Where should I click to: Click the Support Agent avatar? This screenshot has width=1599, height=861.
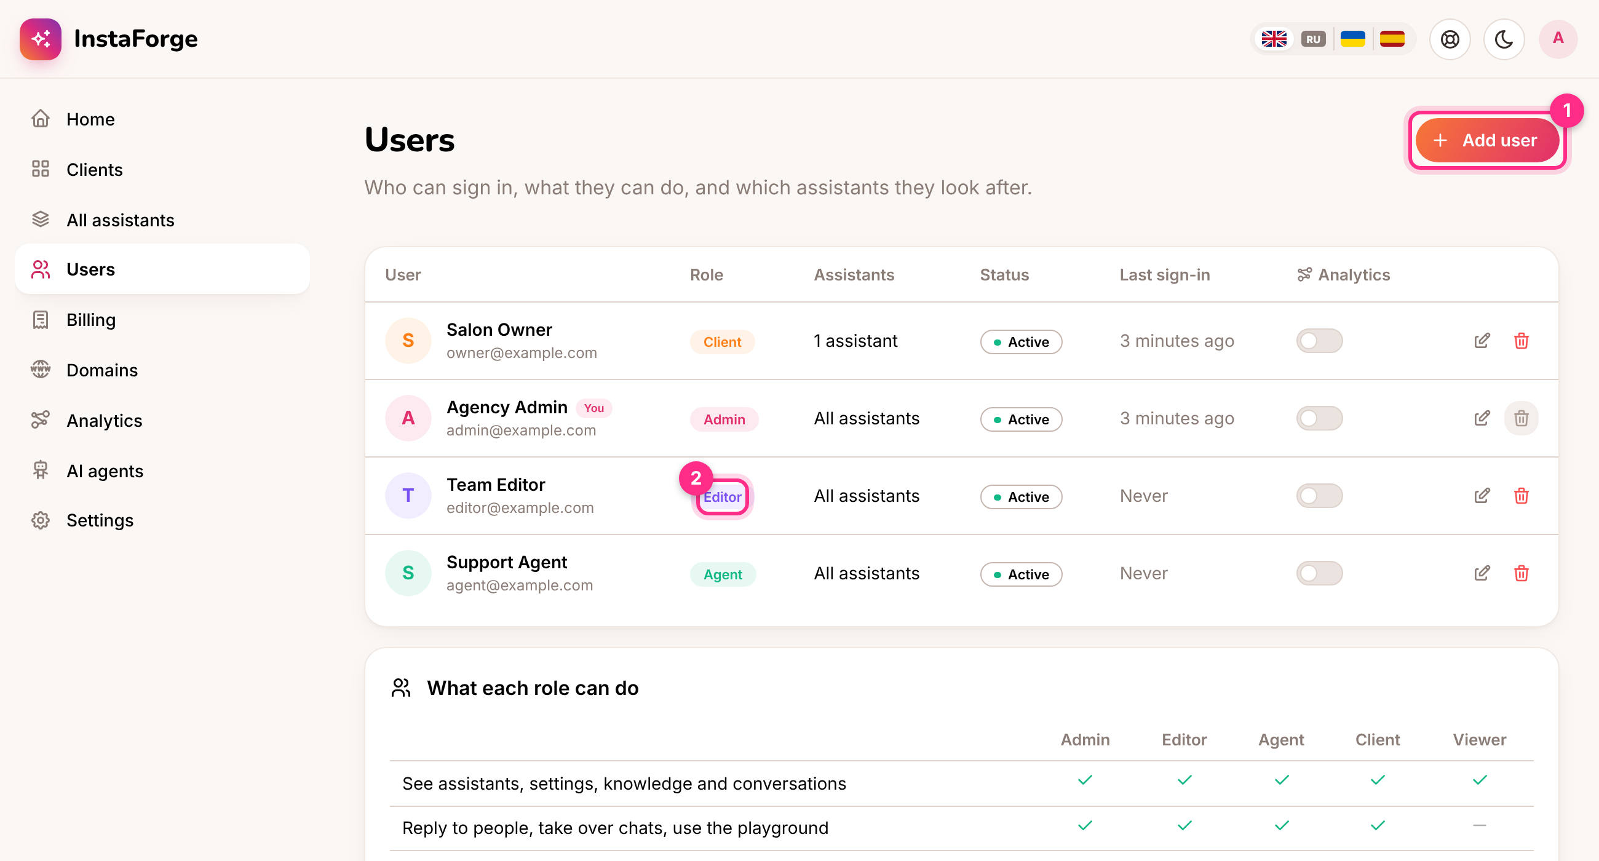[408, 574]
